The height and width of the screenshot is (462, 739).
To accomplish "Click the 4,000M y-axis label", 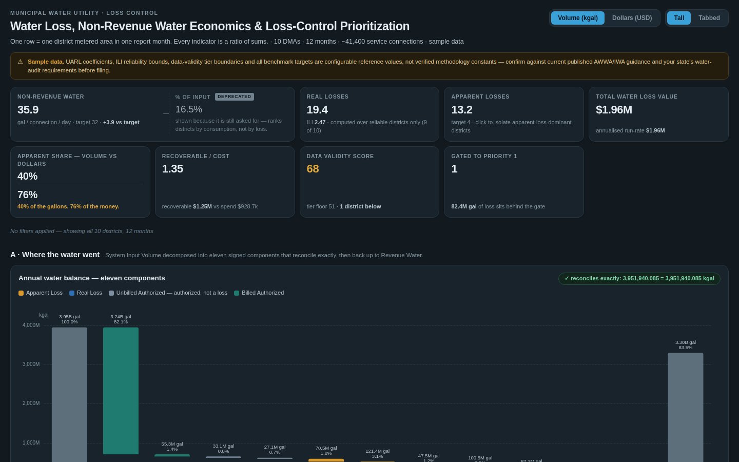I will [x=31, y=325].
